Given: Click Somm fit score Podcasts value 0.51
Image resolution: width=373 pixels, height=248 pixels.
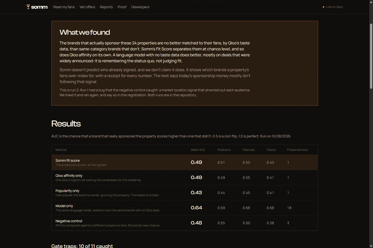Looking at the screenshot, I should click(221, 163).
